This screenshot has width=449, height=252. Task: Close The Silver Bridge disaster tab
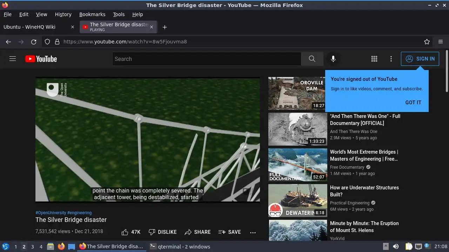[152, 27]
